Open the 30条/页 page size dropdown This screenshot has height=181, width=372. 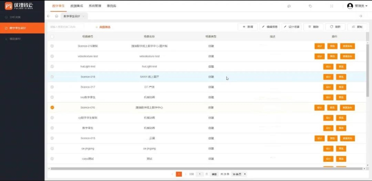239,174
